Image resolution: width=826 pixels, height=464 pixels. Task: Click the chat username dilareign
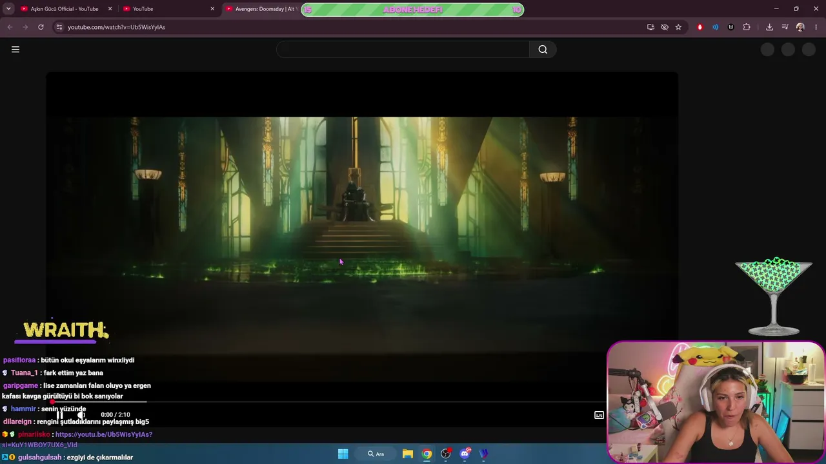click(17, 422)
